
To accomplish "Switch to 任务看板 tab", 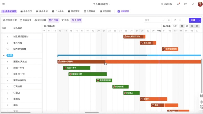I will point(42,11).
